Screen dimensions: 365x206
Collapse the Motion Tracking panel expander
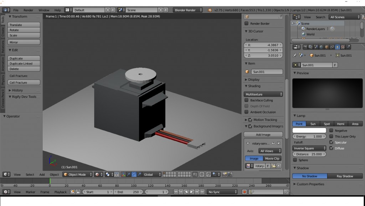coord(245,120)
